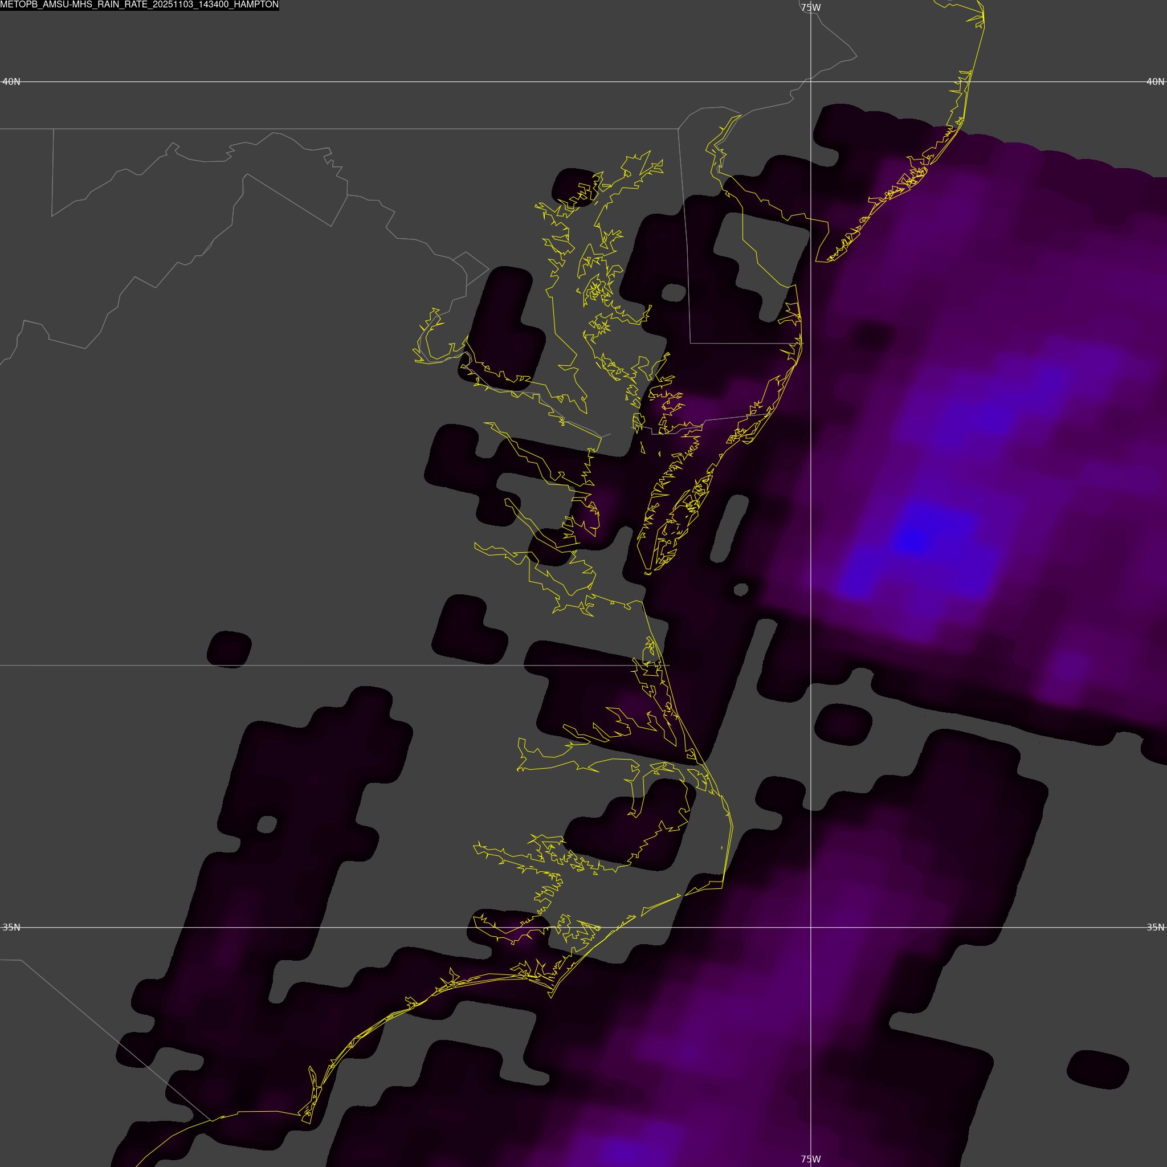Click the Cape Lookout coastline tip
The width and height of the screenshot is (1167, 1167).
[551, 997]
